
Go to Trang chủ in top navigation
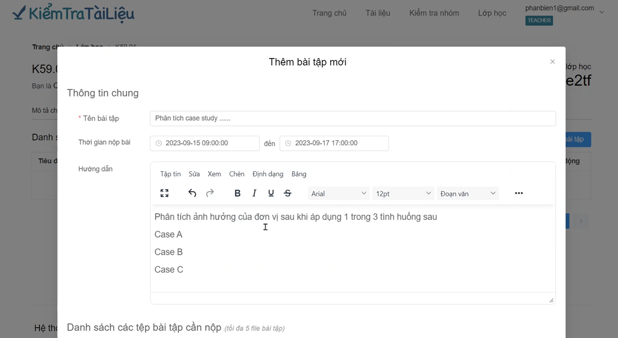[x=330, y=13]
